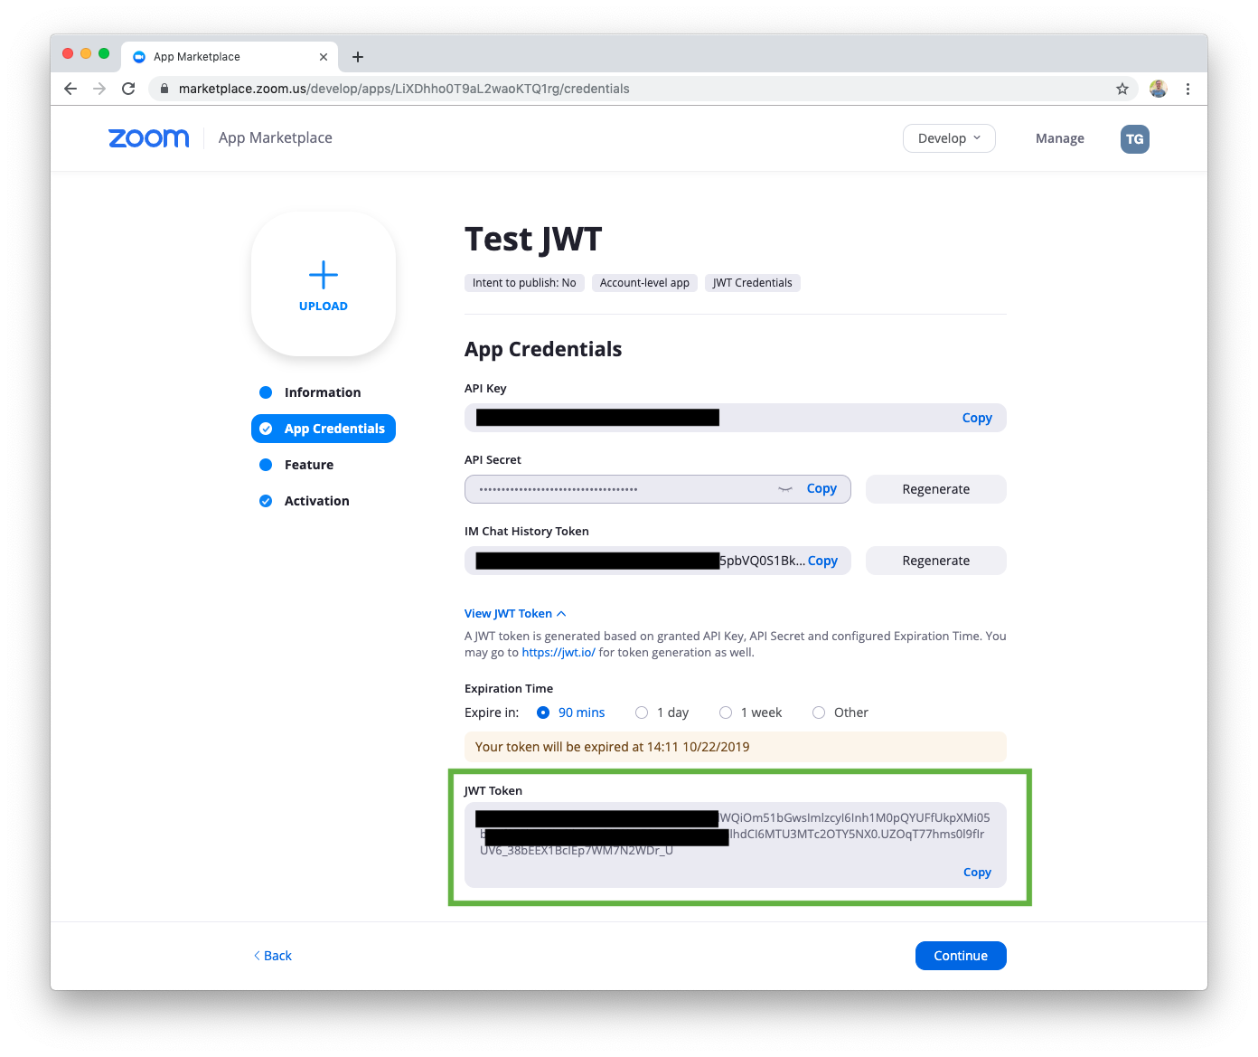View the site lock icon info
Viewport: 1258px width, 1057px height.
pos(164,89)
